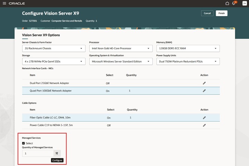The width and height of the screenshot is (249, 166).
Task: Open the Power Supply Units dropdown
Action: [x=188, y=61]
